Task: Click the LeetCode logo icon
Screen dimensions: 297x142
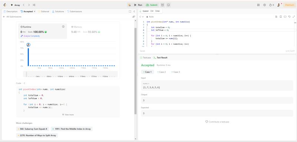Action: click(x=5, y=5)
